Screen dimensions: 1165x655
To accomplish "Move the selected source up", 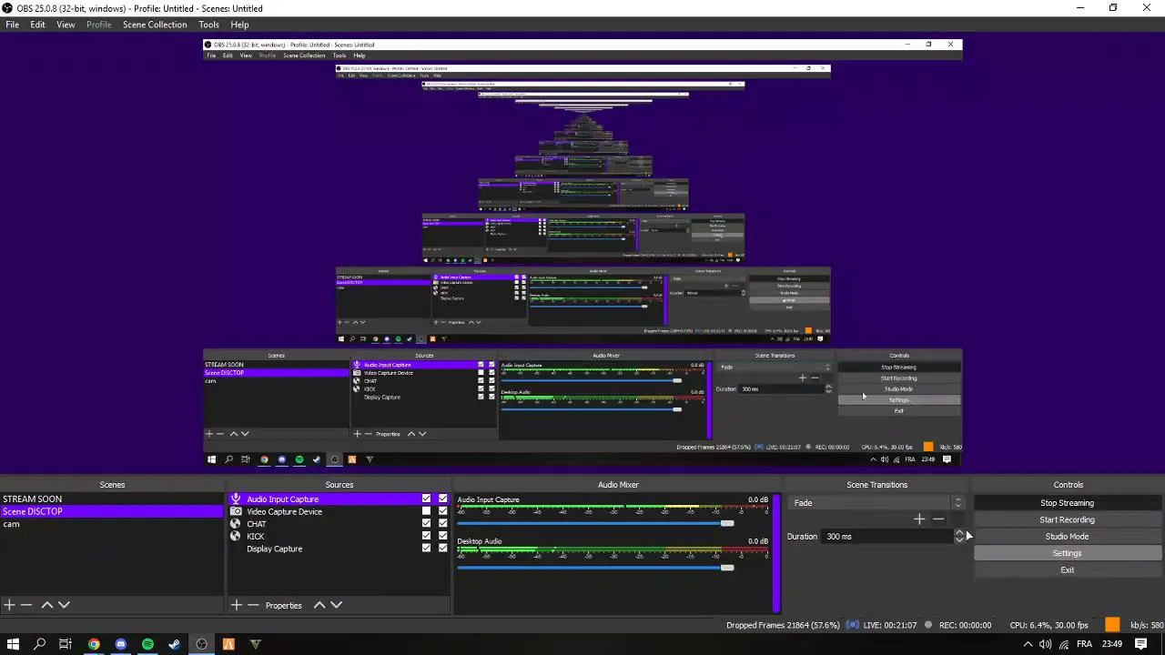I will (x=319, y=605).
